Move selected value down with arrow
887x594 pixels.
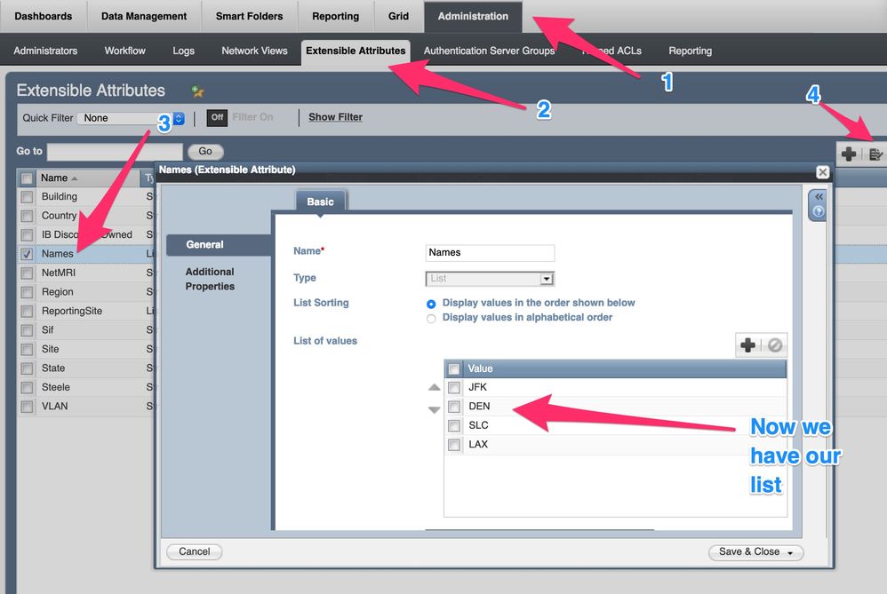pyautogui.click(x=434, y=409)
